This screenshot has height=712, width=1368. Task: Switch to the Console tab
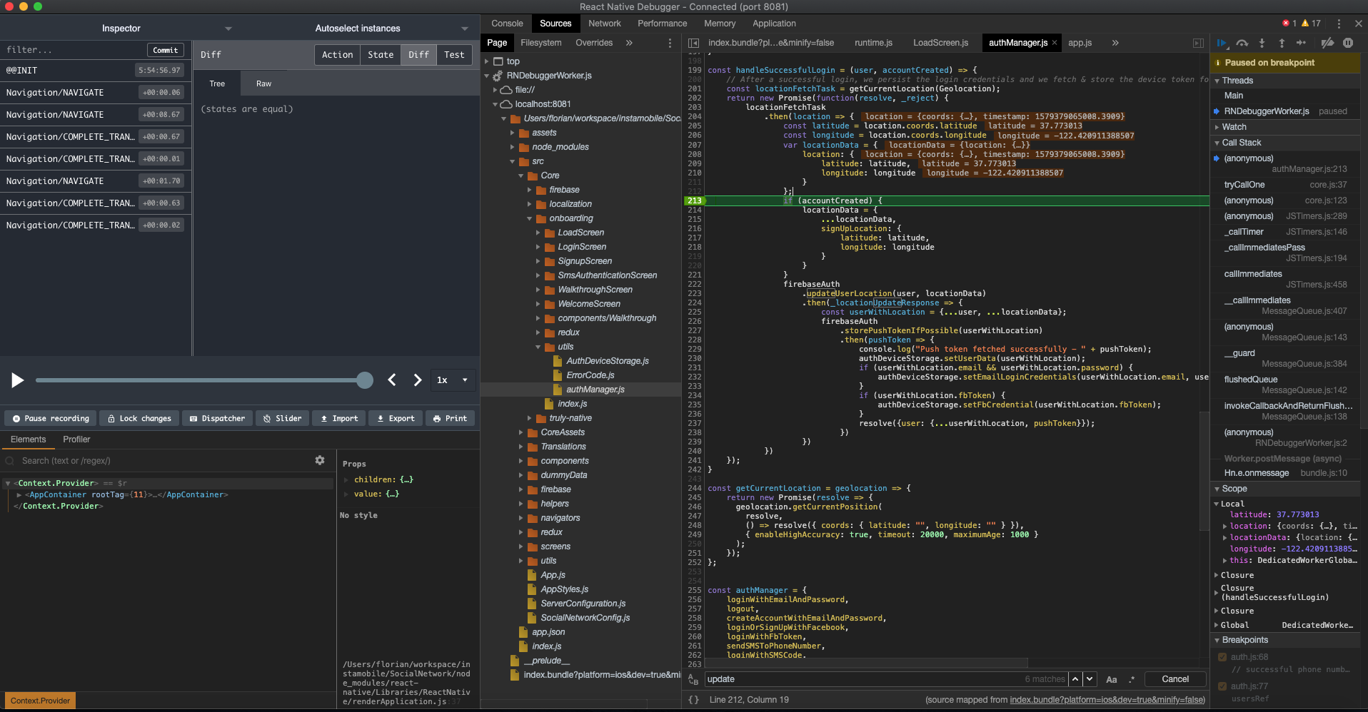[506, 23]
